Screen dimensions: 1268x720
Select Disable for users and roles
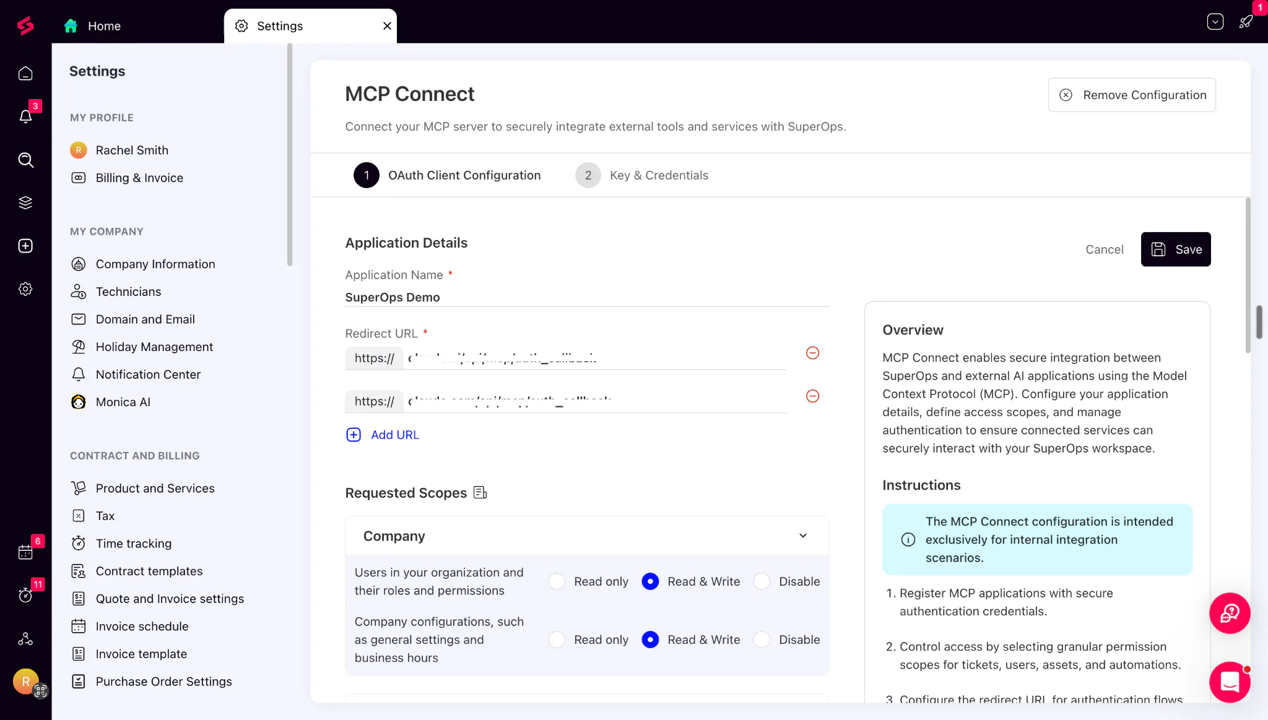pyautogui.click(x=762, y=581)
